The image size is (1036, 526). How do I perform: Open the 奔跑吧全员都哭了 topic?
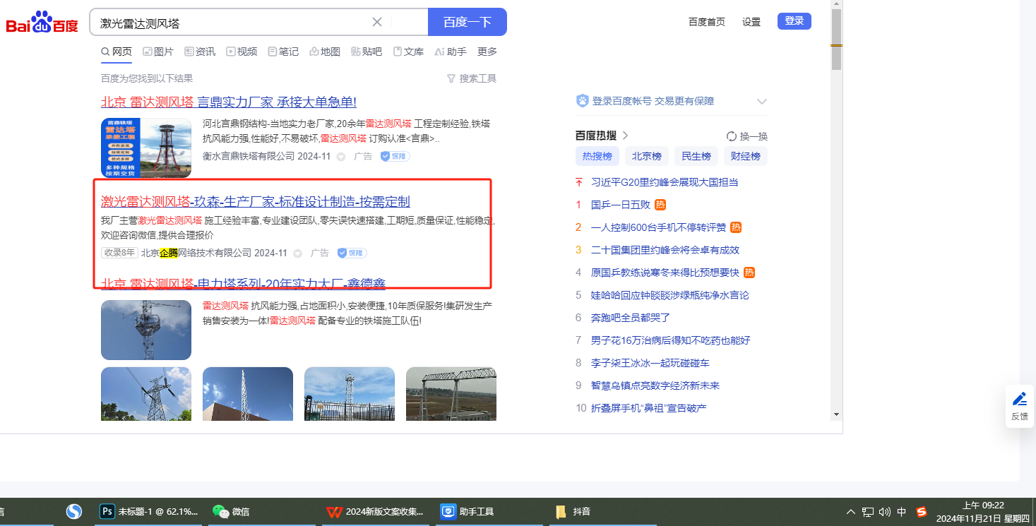pos(631,318)
